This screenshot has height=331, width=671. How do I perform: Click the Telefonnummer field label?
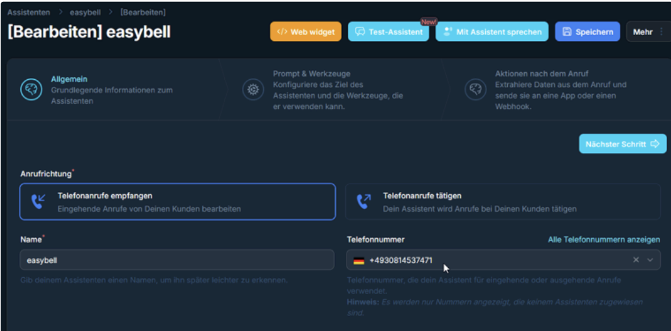[375, 239]
